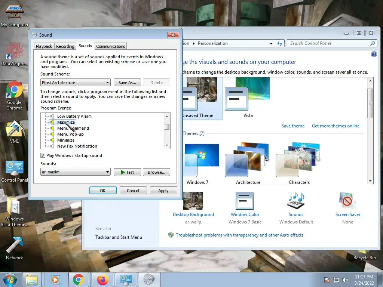Click the Browse... button
Image resolution: width=383 pixels, height=287 pixels.
tap(156, 172)
